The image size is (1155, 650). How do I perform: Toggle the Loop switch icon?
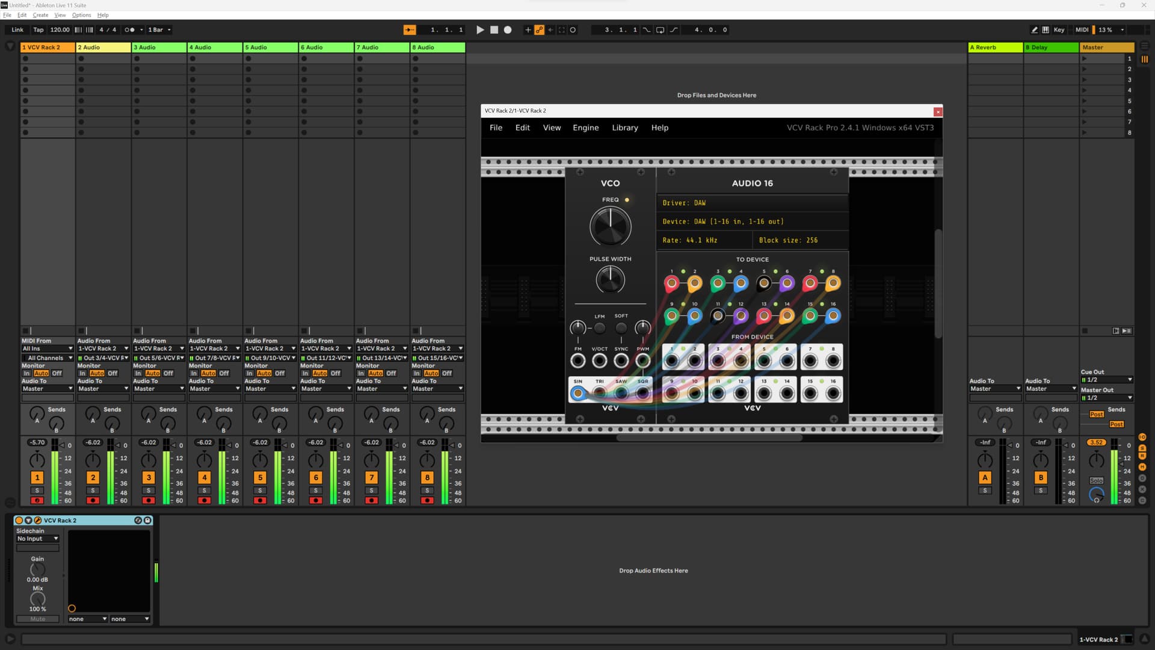point(660,29)
